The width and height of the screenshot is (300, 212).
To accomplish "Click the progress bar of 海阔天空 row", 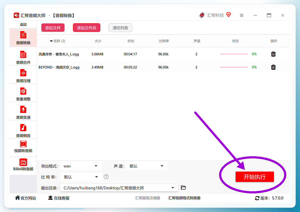I will click(x=234, y=67).
